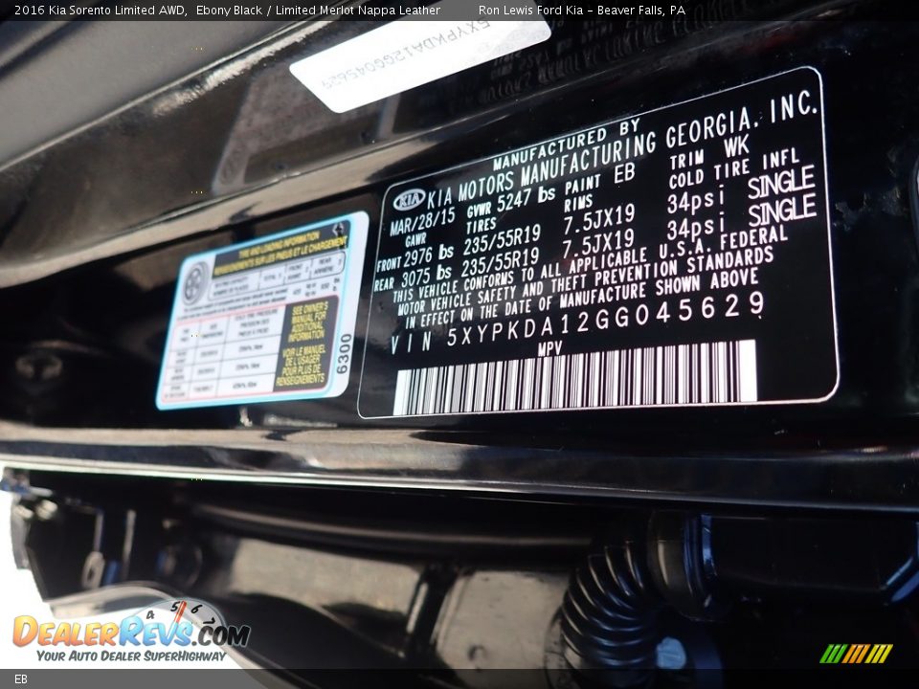Click the tire icon on the loading sticker

pyautogui.click(x=195, y=283)
